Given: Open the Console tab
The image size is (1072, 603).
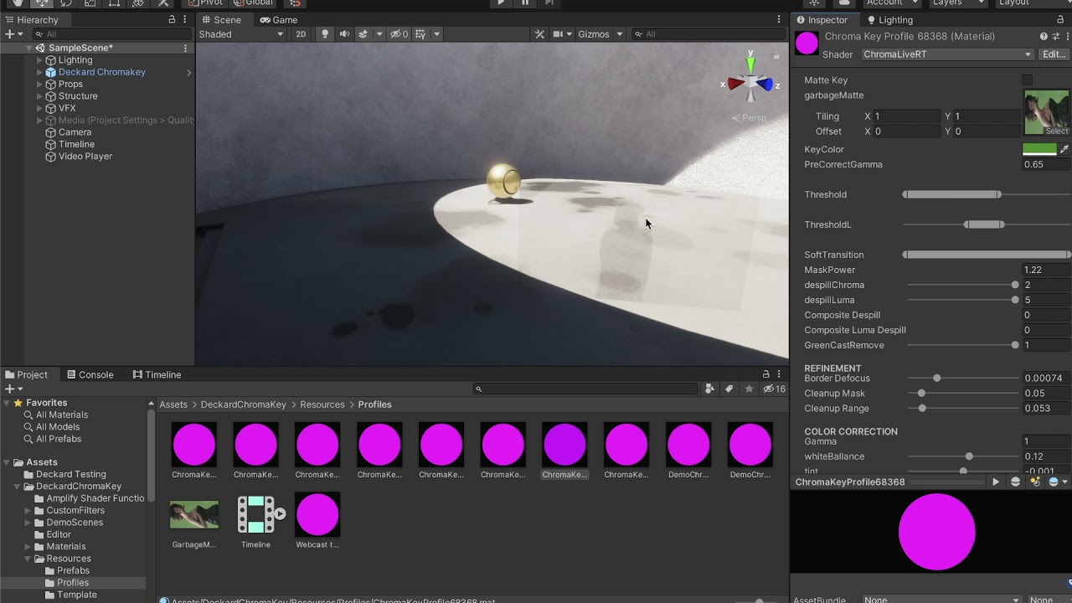Looking at the screenshot, I should pyautogui.click(x=90, y=375).
